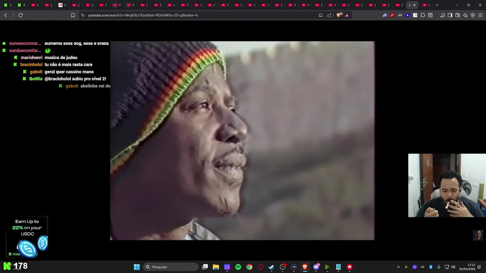Open site settings icon beside the URL
Screen dimensions: 486x273
click(83, 15)
